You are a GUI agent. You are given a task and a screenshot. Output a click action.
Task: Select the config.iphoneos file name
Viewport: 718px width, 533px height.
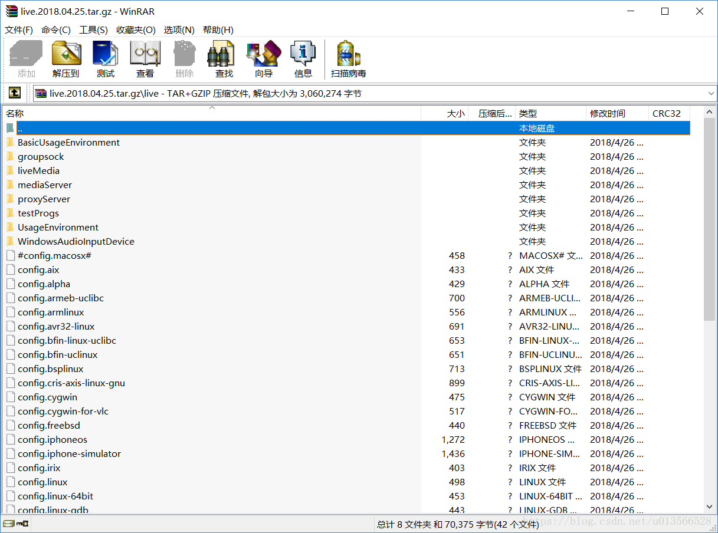[x=53, y=439]
